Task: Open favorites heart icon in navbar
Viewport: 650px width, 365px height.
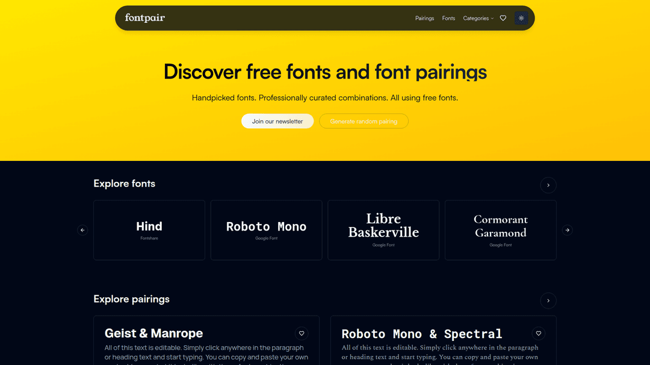Action: 503,18
